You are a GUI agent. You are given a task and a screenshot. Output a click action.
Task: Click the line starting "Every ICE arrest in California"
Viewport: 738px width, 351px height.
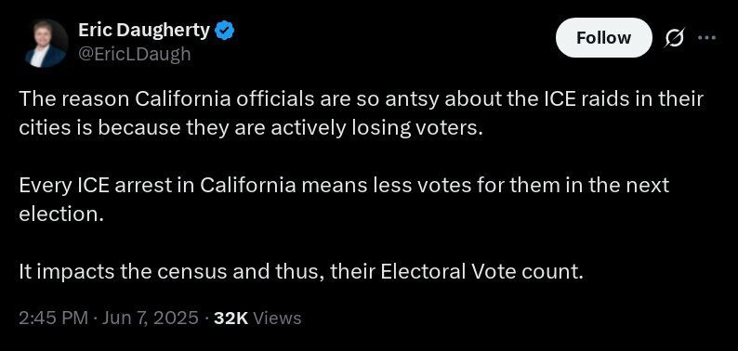click(344, 186)
